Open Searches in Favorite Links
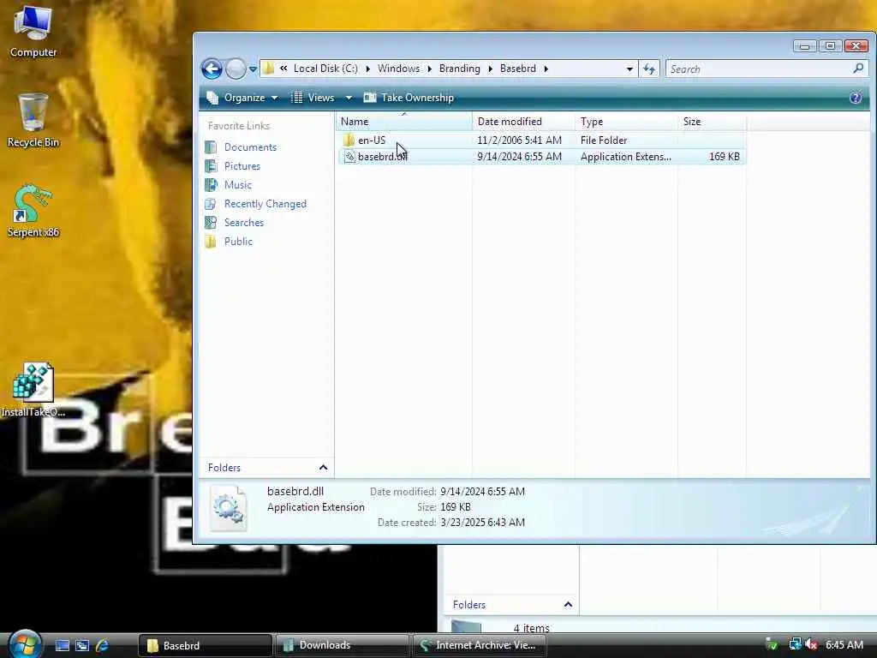This screenshot has height=658, width=877. click(x=244, y=223)
